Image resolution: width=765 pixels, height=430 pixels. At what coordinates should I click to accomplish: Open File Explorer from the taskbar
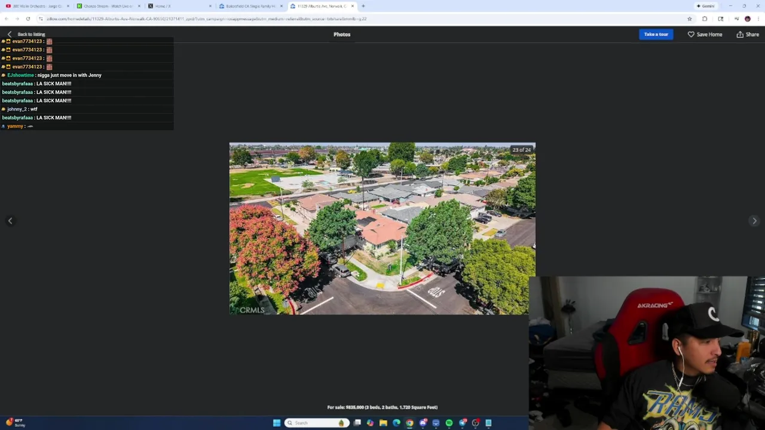tap(383, 423)
